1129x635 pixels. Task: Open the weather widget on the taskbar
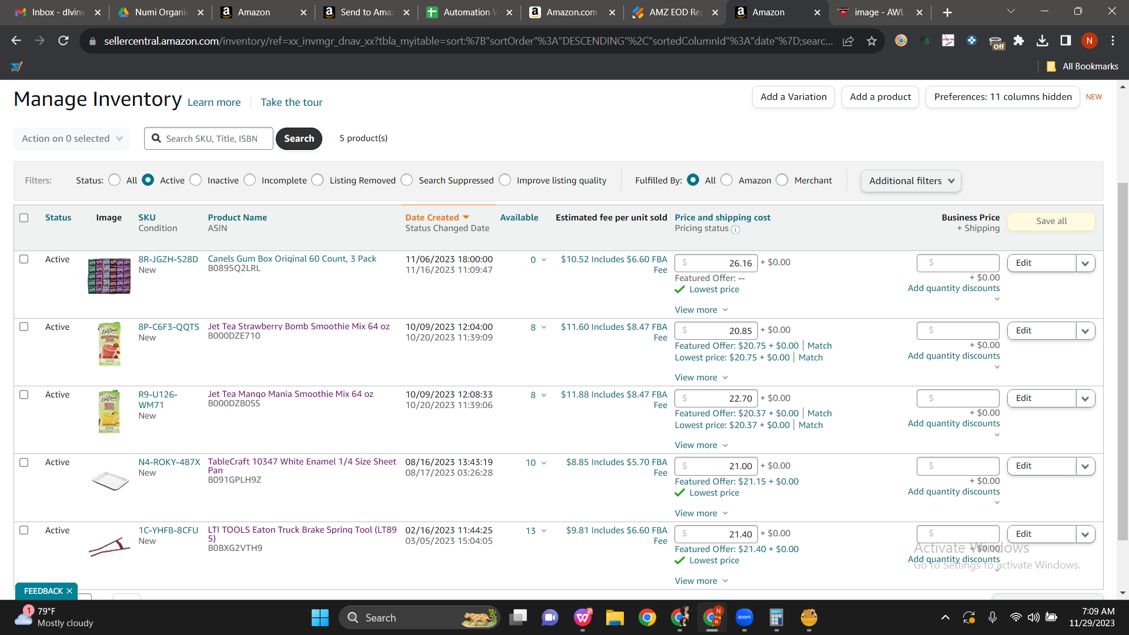pos(54,617)
